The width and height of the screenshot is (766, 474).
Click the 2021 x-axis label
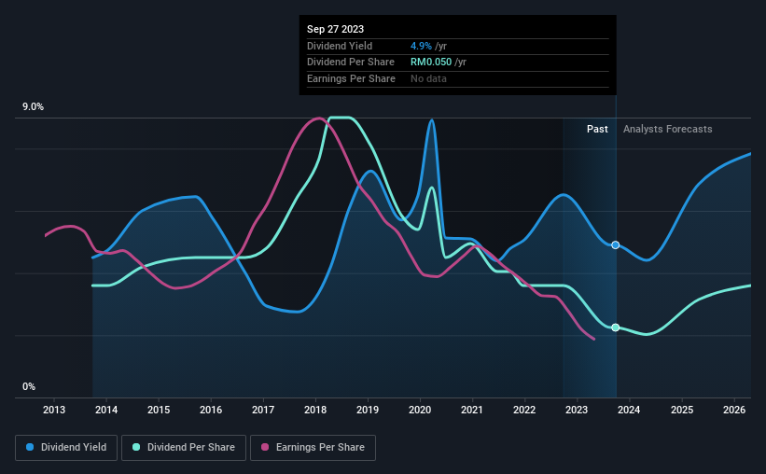(472, 410)
